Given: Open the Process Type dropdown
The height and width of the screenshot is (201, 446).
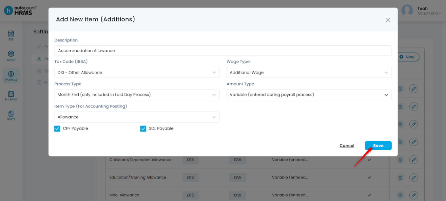Looking at the screenshot, I should (x=137, y=95).
